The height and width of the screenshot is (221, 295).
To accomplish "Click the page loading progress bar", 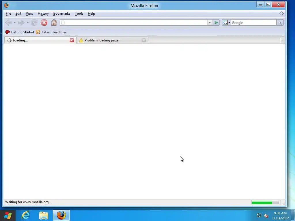I will 265,202.
